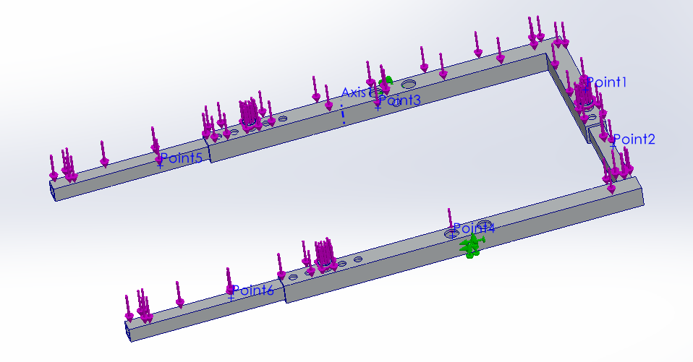Screen dimensions: 693x362
Task: Pick the Point4 label on lower rail
Action: pos(474,228)
